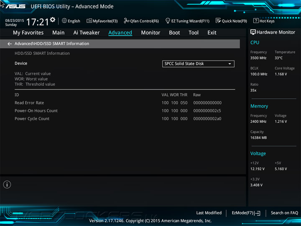Click the Device dropdown arrow

pos(230,64)
